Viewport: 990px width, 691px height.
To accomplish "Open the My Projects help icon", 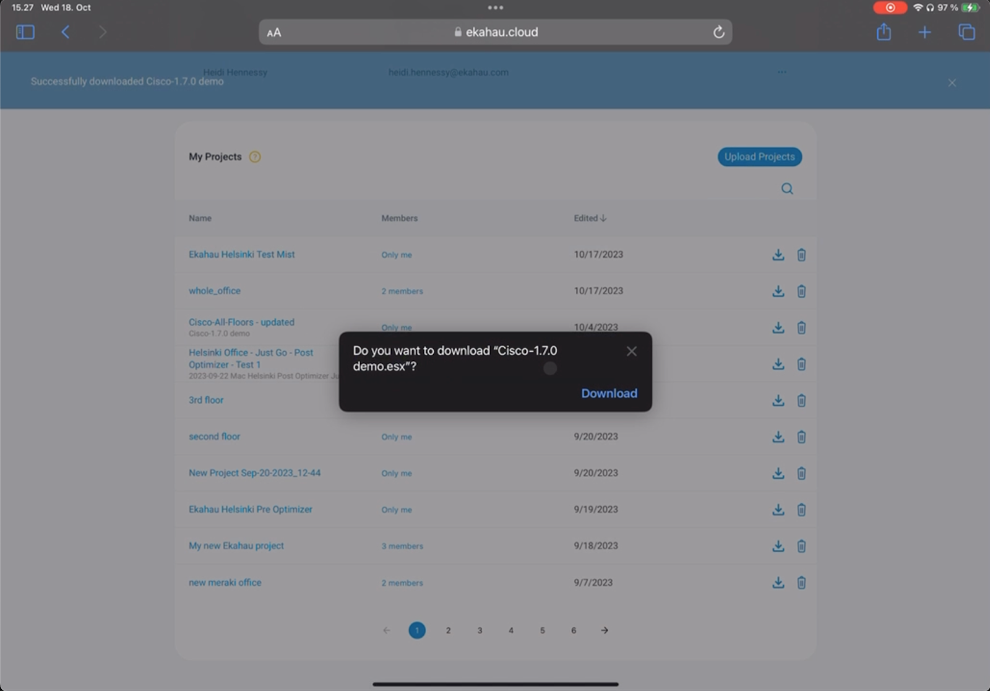I will 255,157.
